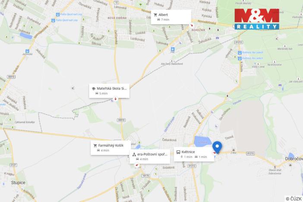303x202 pixels.
Task: Click the M&M Reality logo
Action: [x=257, y=19]
